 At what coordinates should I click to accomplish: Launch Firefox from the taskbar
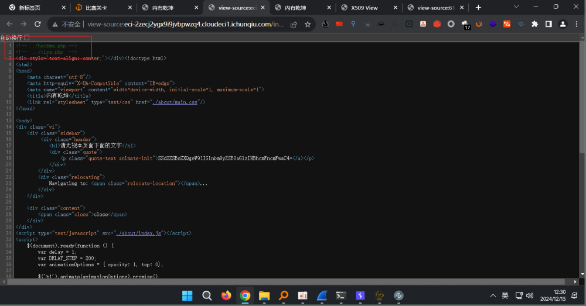pos(226,295)
